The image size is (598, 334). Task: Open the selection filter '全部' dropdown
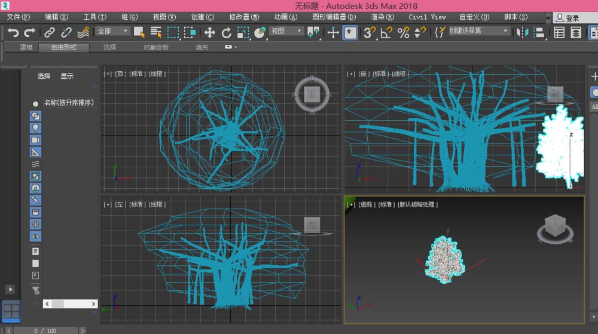[113, 31]
